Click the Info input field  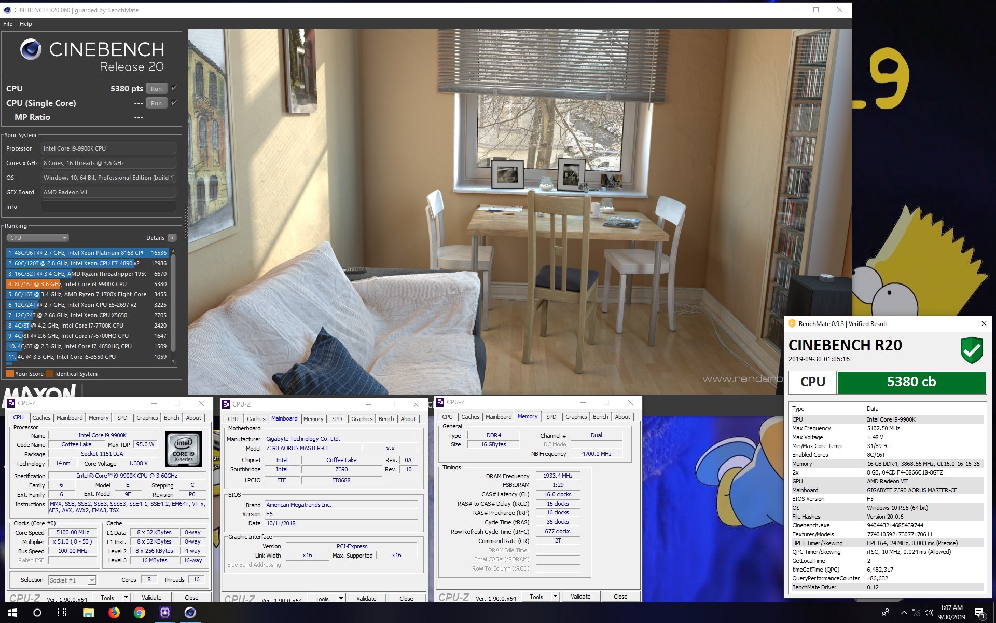click(108, 207)
